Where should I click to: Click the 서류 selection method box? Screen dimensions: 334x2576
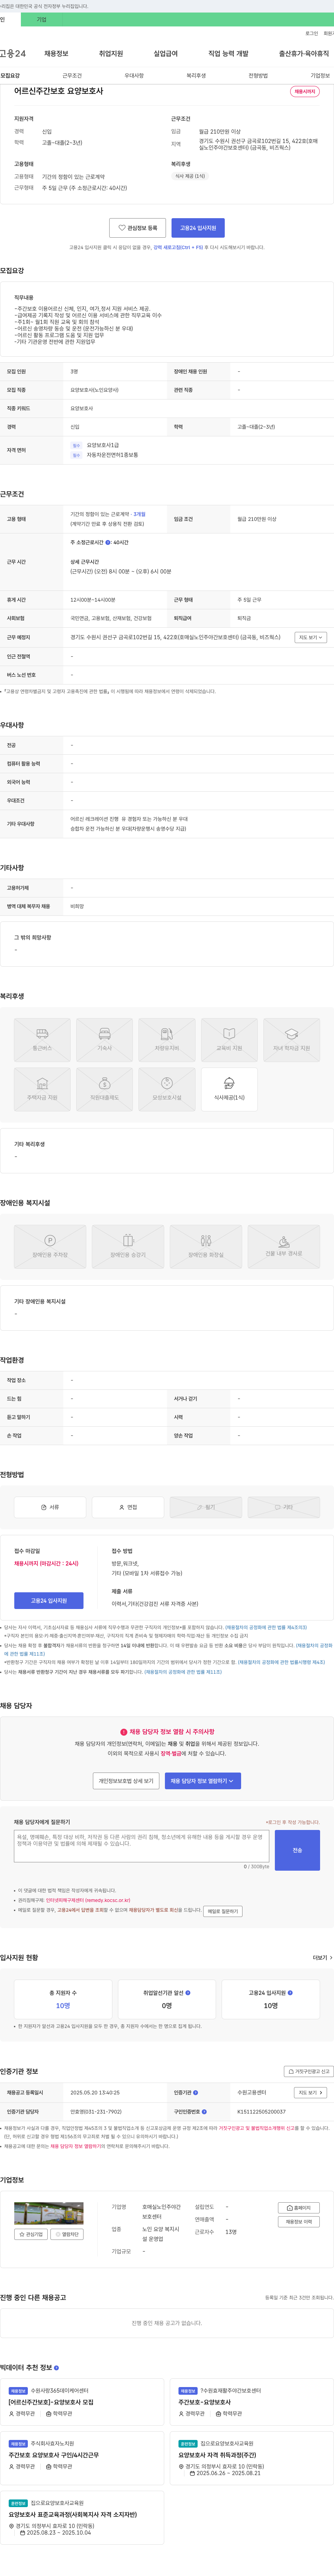click(50, 1507)
